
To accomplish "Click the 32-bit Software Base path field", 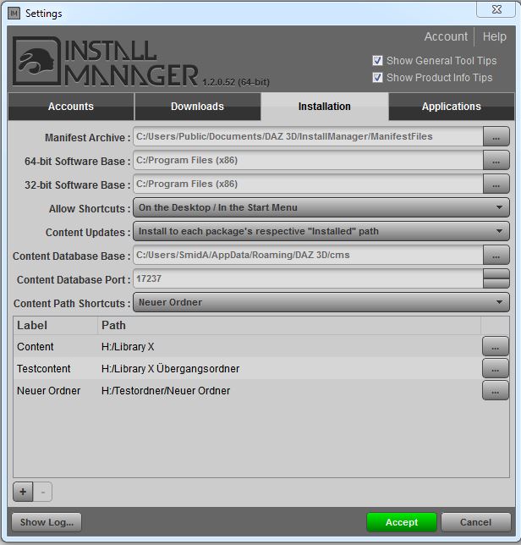I will [308, 184].
